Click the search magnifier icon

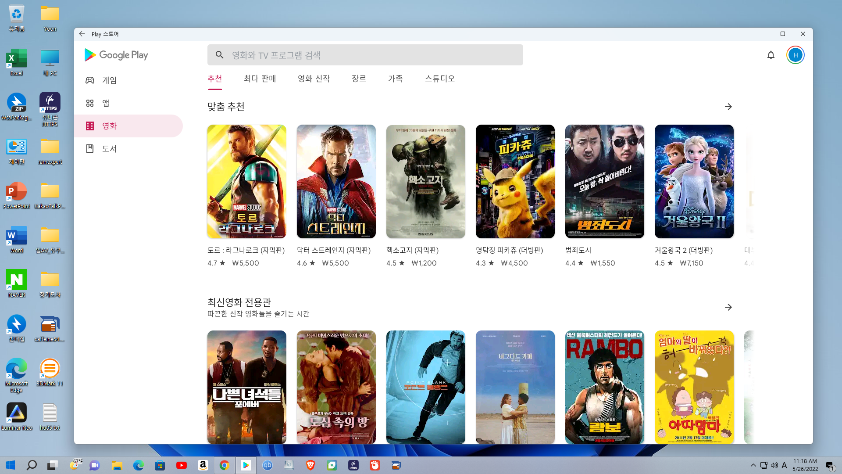click(220, 55)
